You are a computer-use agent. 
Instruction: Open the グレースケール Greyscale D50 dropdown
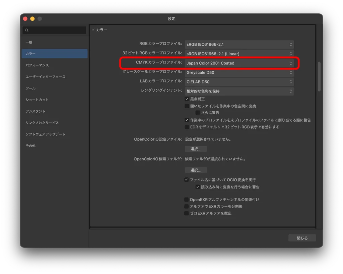point(239,72)
